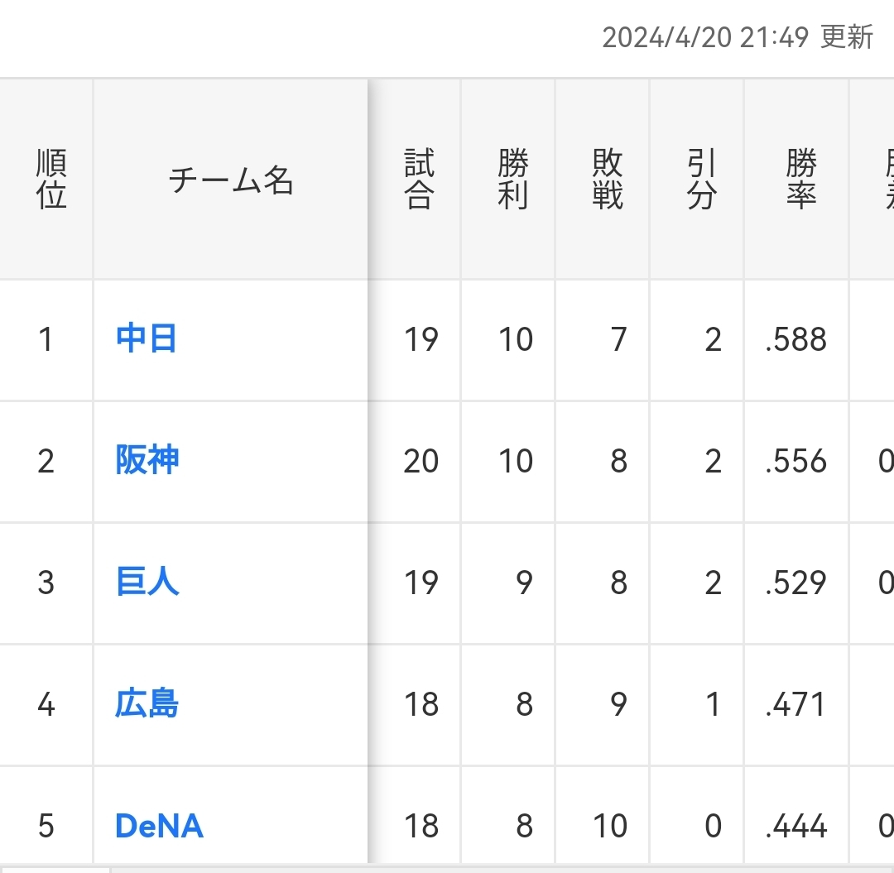Screen dimensions: 894x873
Task: Click the 引分 column header
Action: [x=701, y=180]
